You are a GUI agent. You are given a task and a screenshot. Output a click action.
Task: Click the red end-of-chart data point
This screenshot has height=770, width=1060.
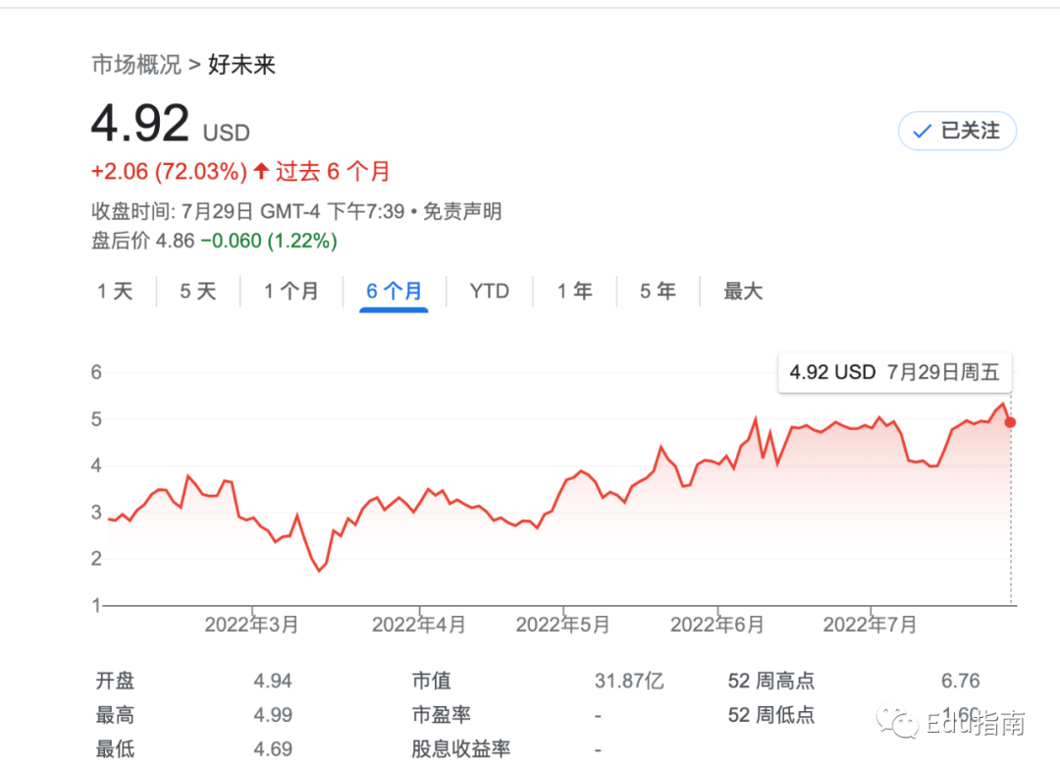click(x=1010, y=422)
